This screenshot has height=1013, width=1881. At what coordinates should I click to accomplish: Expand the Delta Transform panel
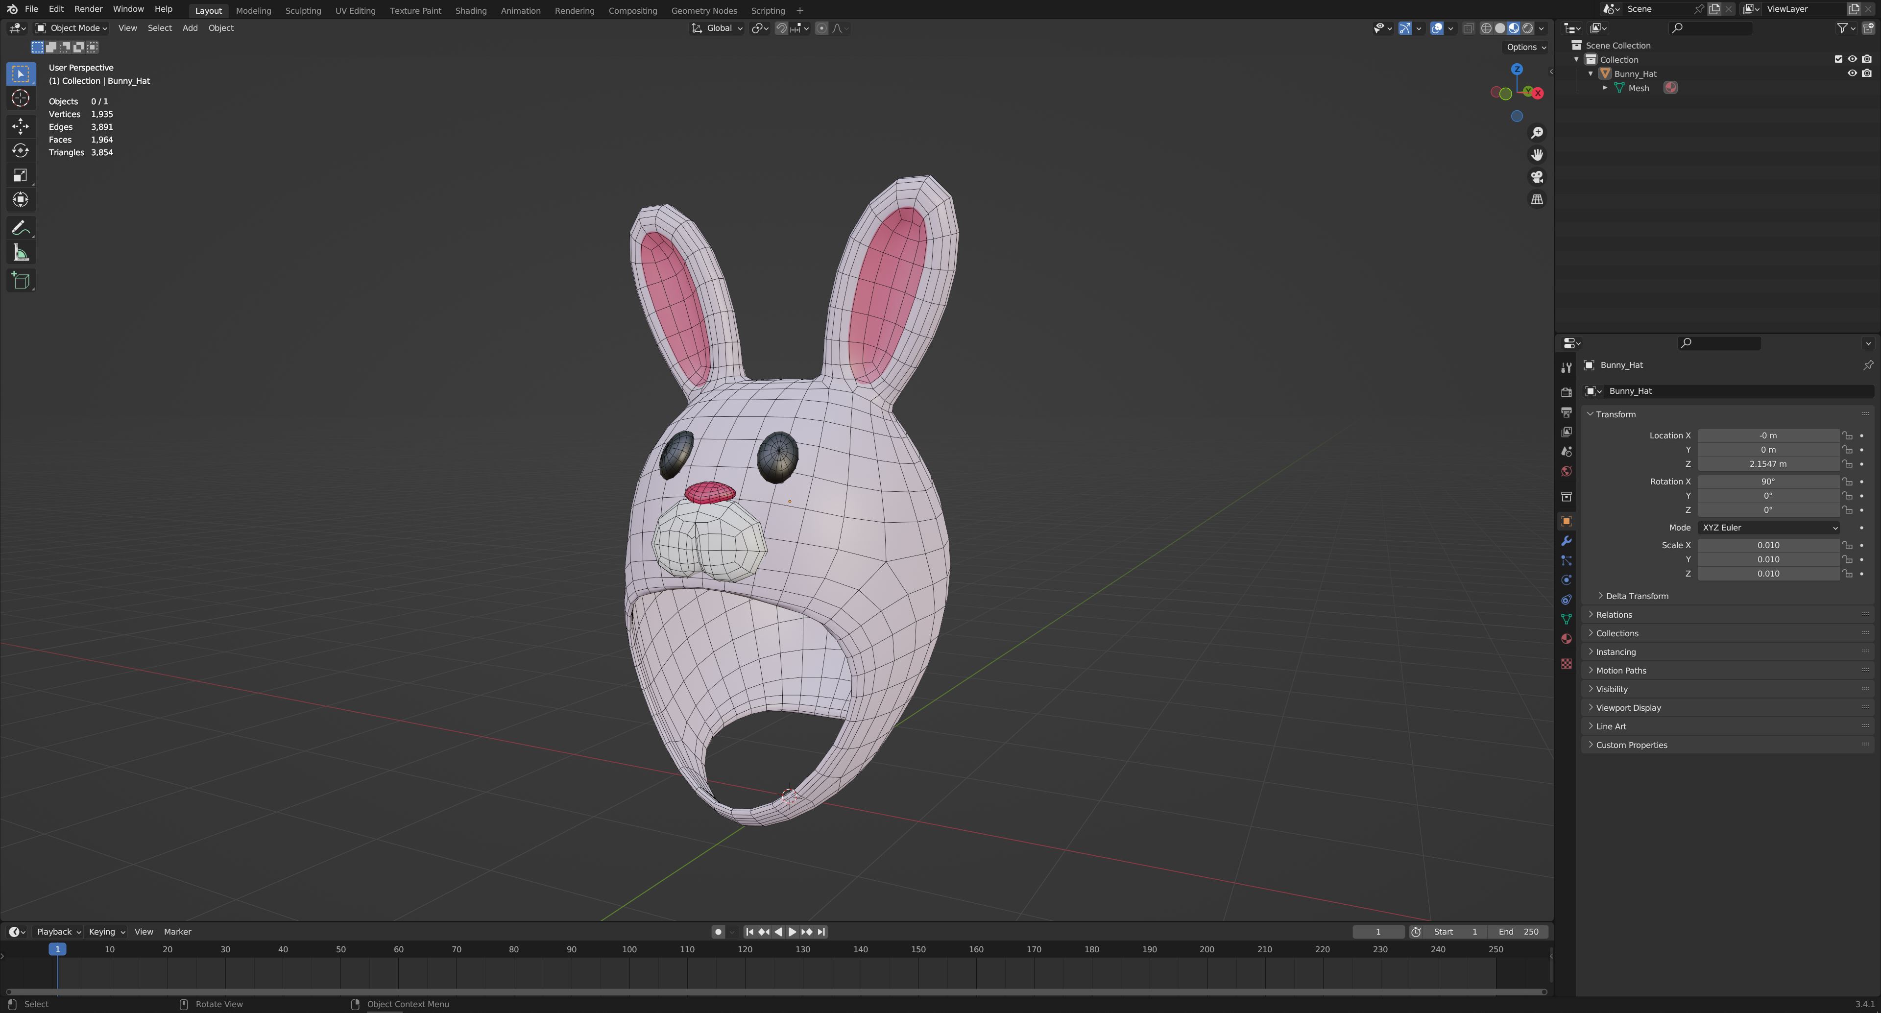coord(1637,596)
